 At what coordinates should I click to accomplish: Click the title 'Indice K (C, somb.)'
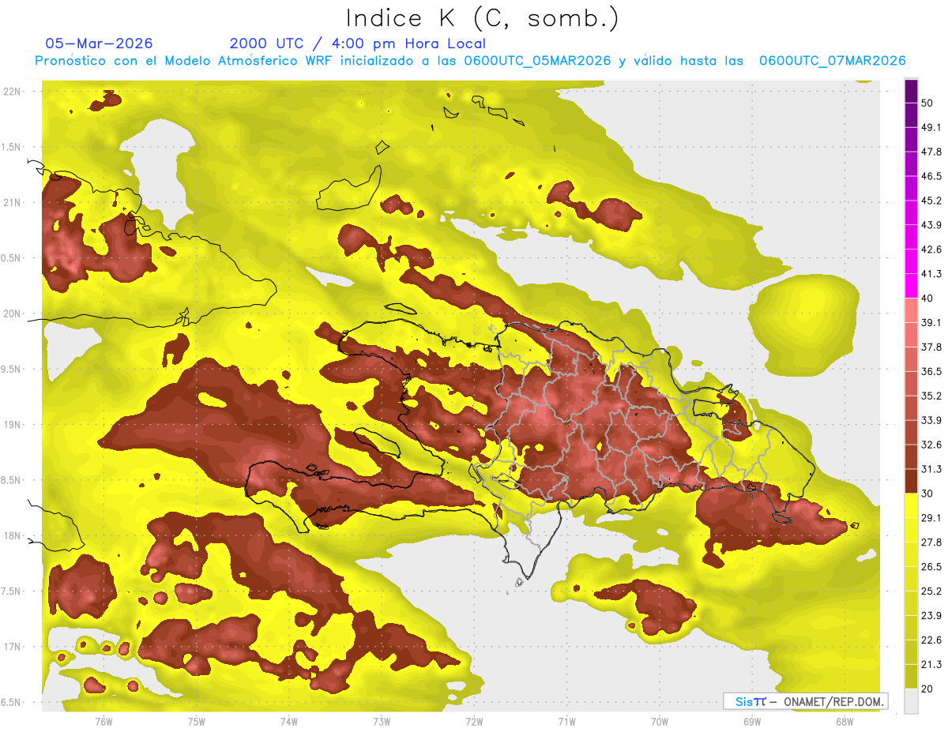coord(483,18)
